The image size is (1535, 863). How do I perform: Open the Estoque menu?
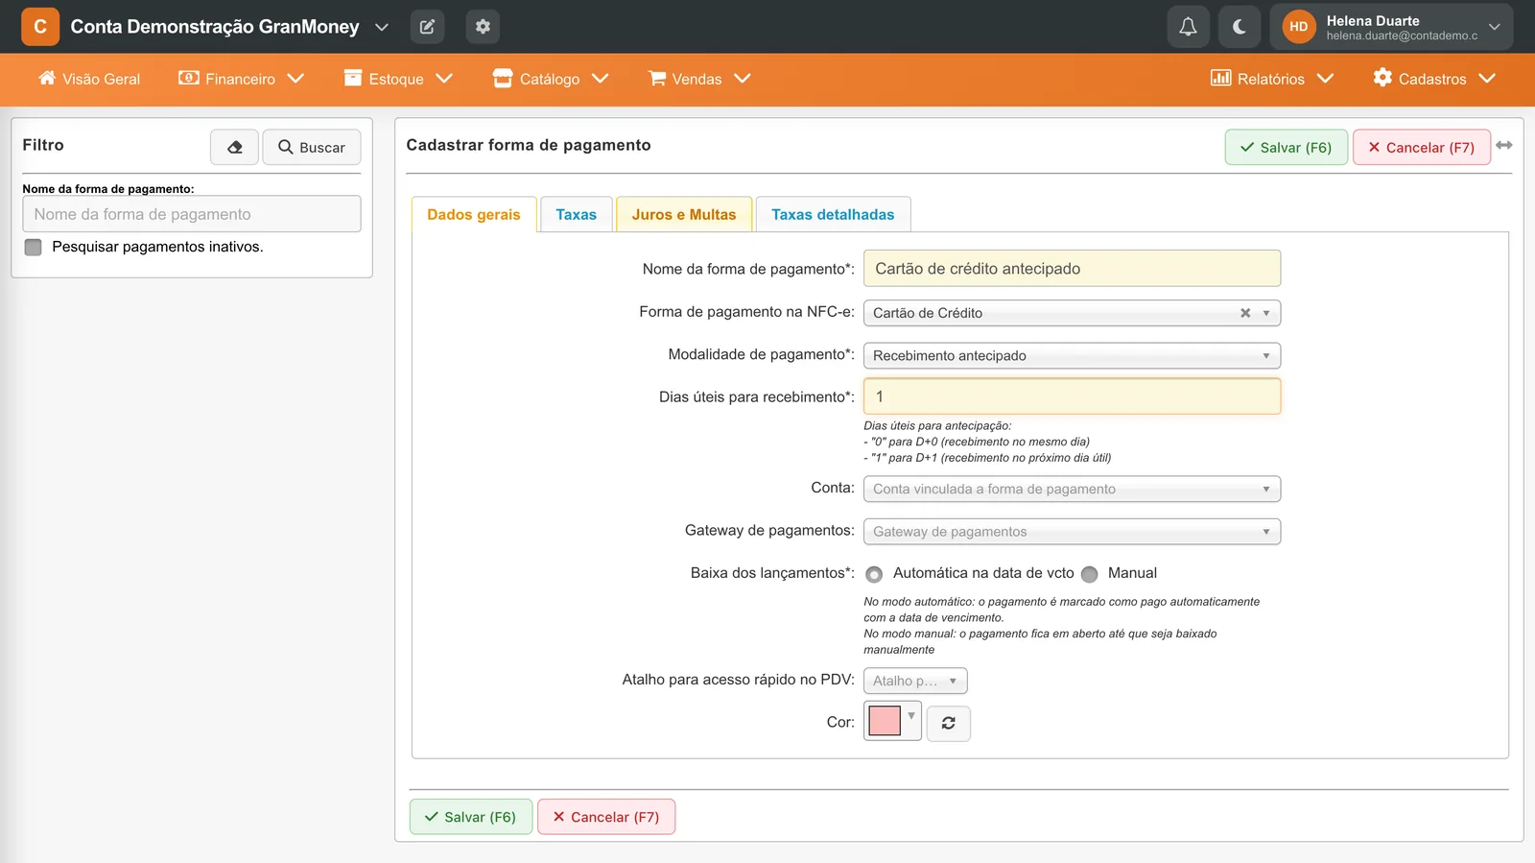(x=398, y=79)
